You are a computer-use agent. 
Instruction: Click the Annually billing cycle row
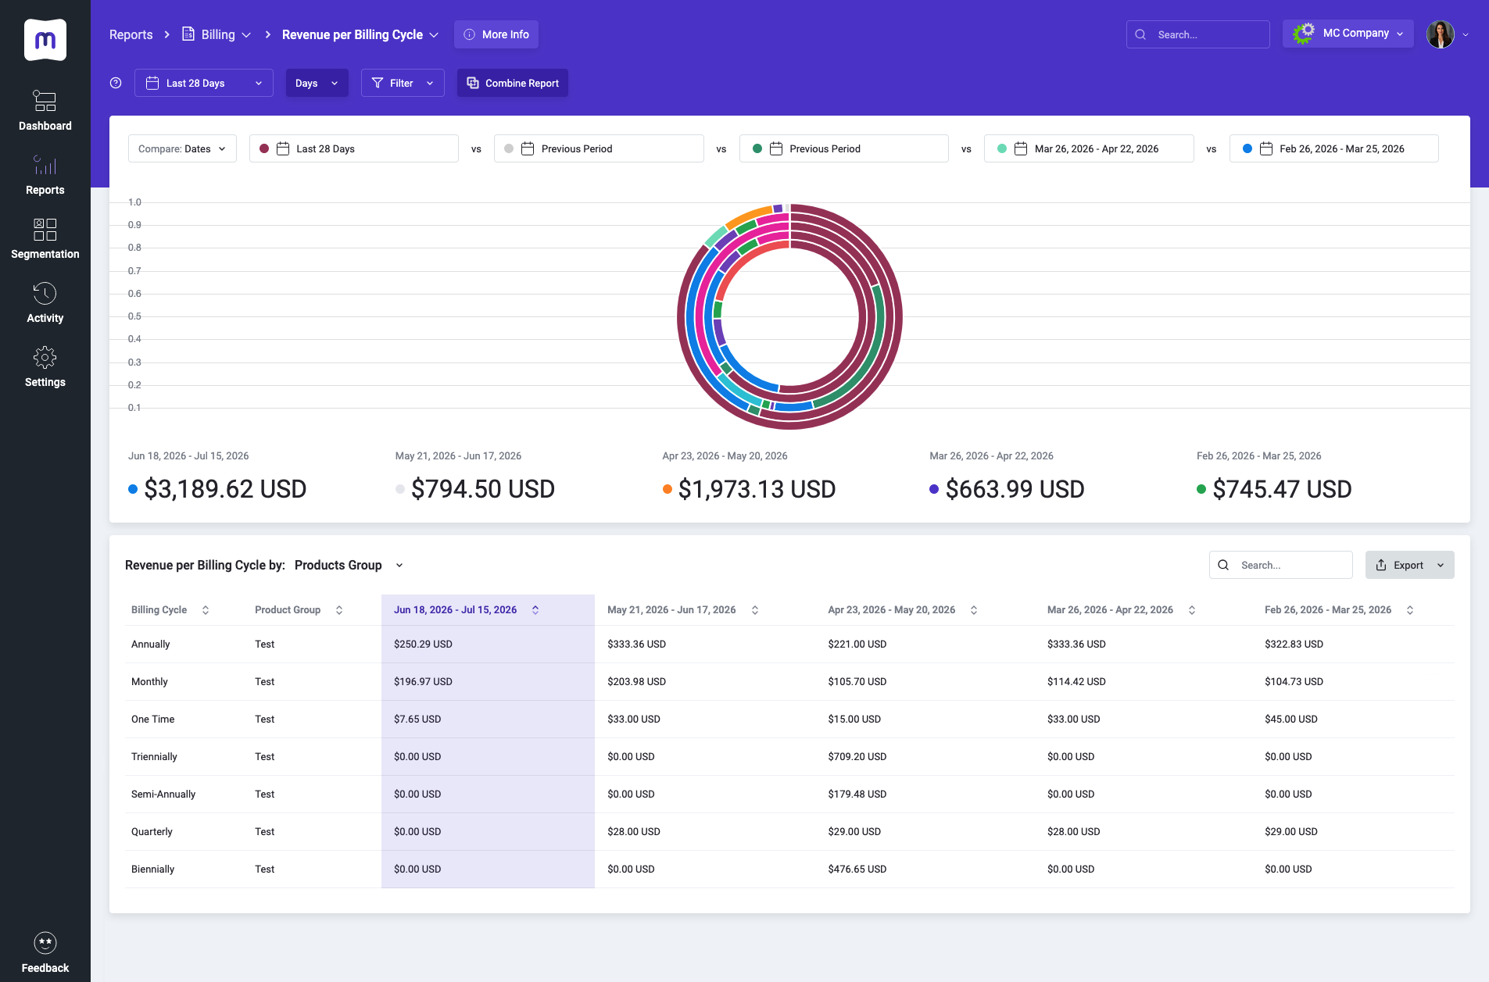tap(789, 645)
